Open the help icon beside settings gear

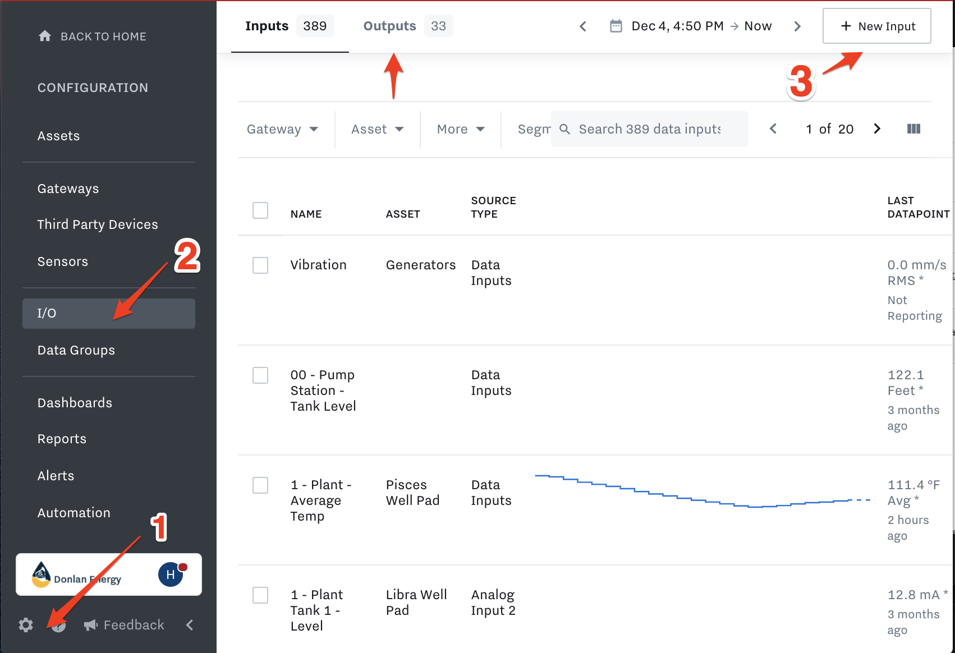pyautogui.click(x=58, y=625)
